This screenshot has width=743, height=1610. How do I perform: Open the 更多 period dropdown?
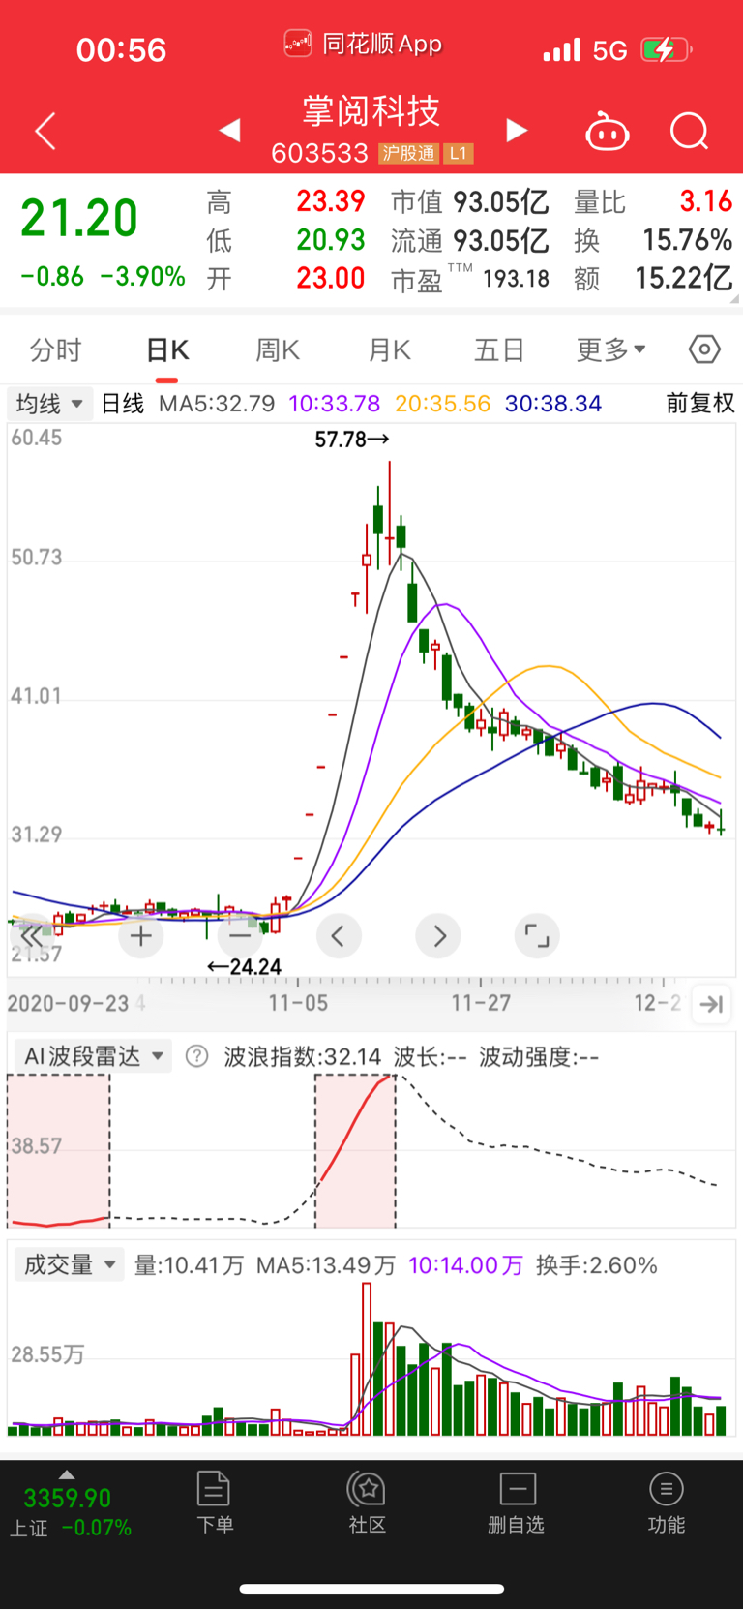tap(610, 349)
